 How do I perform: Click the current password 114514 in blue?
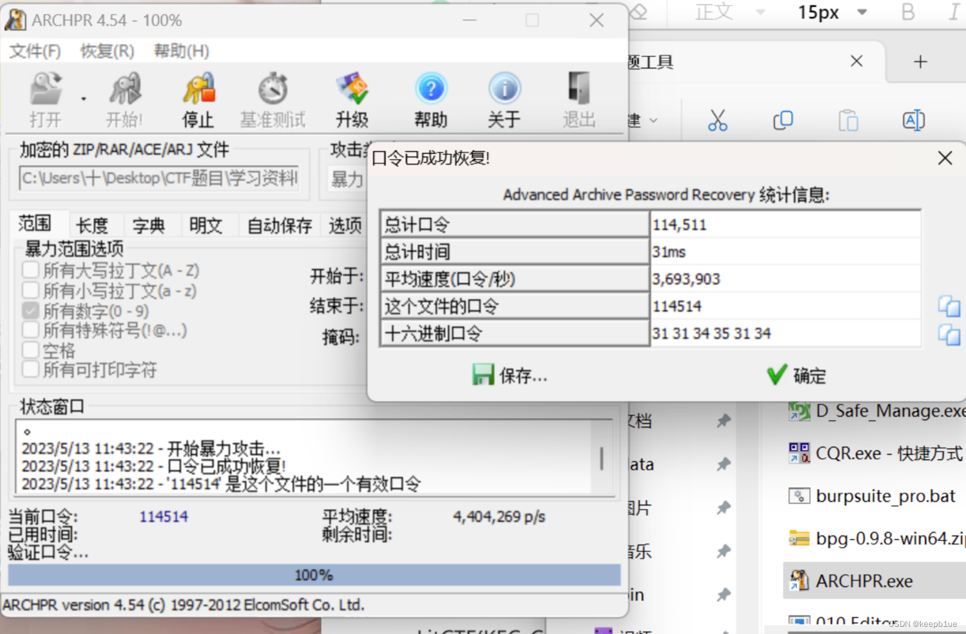(164, 517)
